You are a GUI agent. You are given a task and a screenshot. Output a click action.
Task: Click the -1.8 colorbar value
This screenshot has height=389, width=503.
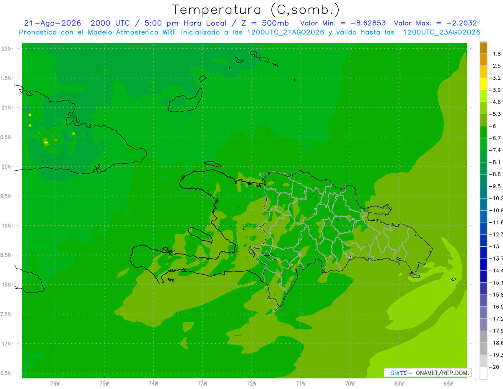tap(495, 54)
